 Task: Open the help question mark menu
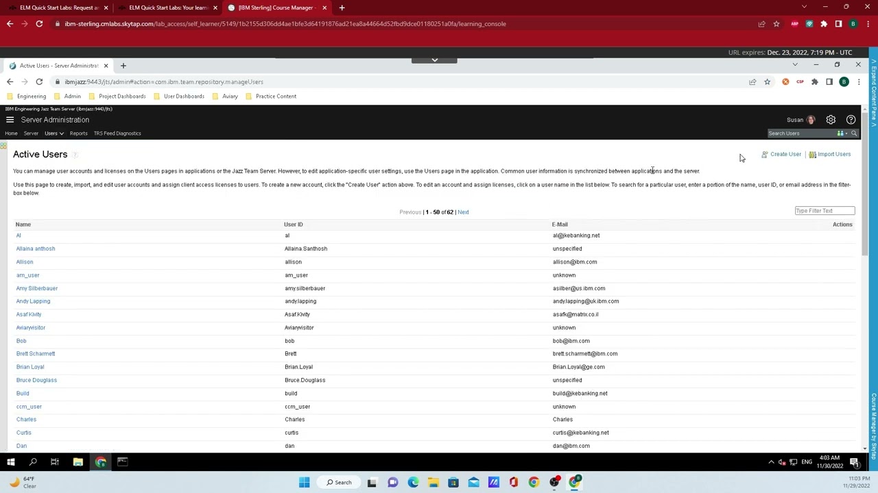click(x=851, y=120)
